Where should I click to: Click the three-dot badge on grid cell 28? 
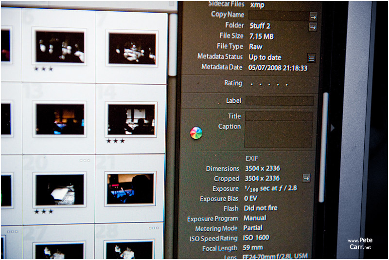(154, 228)
